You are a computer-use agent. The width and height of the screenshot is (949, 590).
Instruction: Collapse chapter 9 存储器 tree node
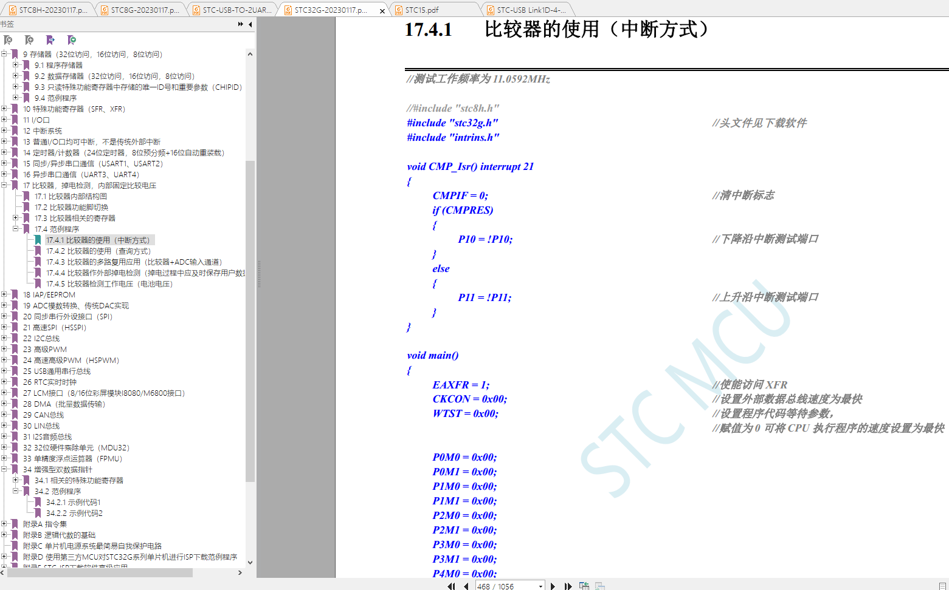(4, 54)
